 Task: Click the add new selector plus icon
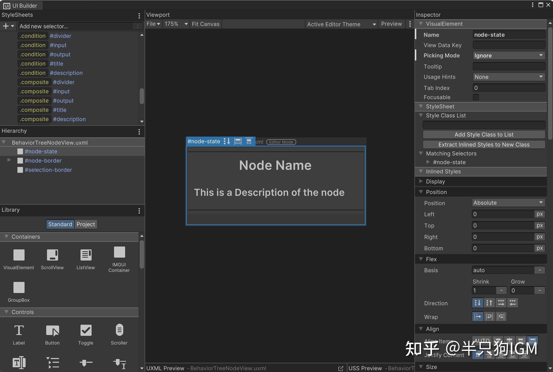tap(6, 26)
